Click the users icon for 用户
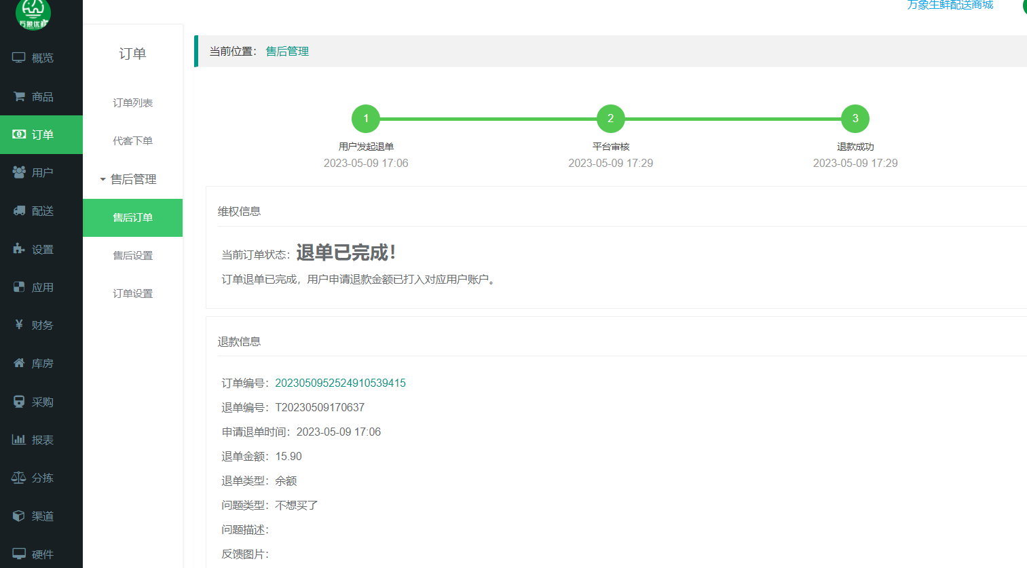 click(19, 172)
